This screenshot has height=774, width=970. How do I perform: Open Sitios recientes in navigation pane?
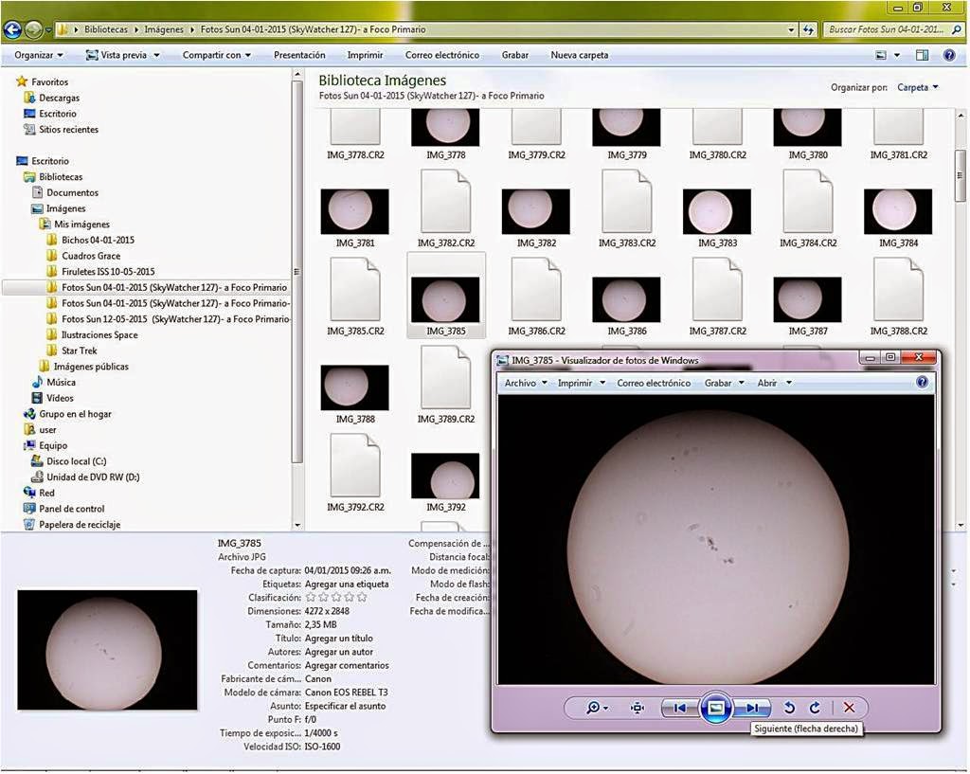click(x=68, y=129)
